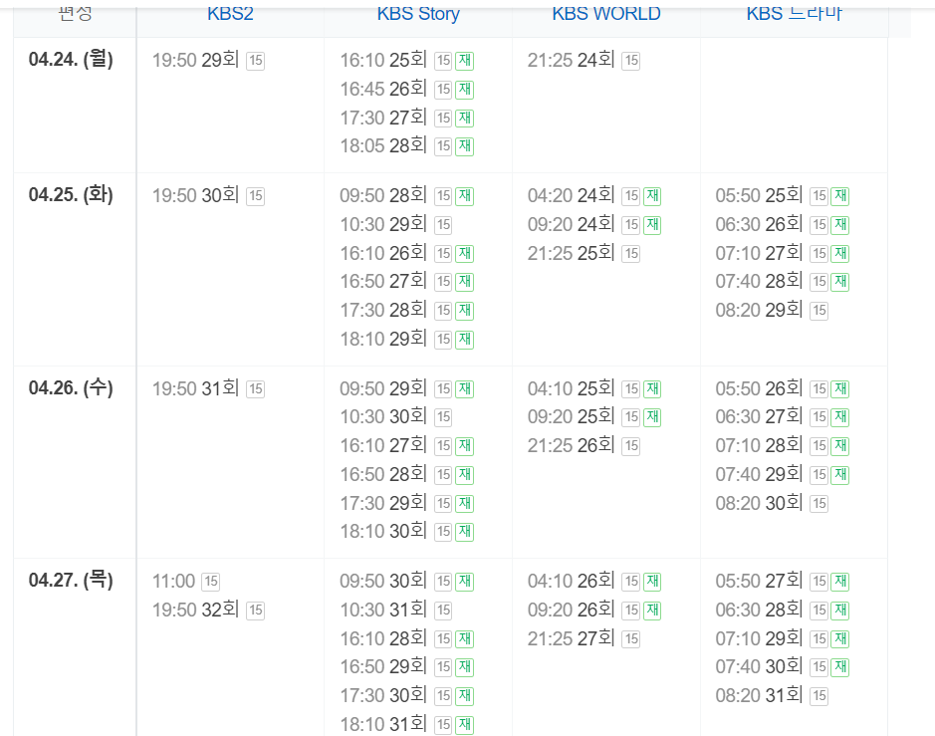The height and width of the screenshot is (736, 935).
Task: Select KBS 드라마 entry 06:30 27회
Action: click(759, 416)
